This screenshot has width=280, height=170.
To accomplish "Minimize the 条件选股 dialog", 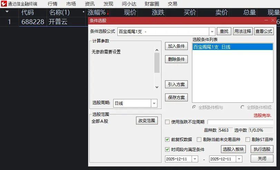I will pos(266,20).
